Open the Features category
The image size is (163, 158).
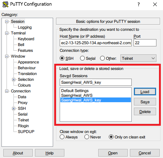[x=25, y=50]
